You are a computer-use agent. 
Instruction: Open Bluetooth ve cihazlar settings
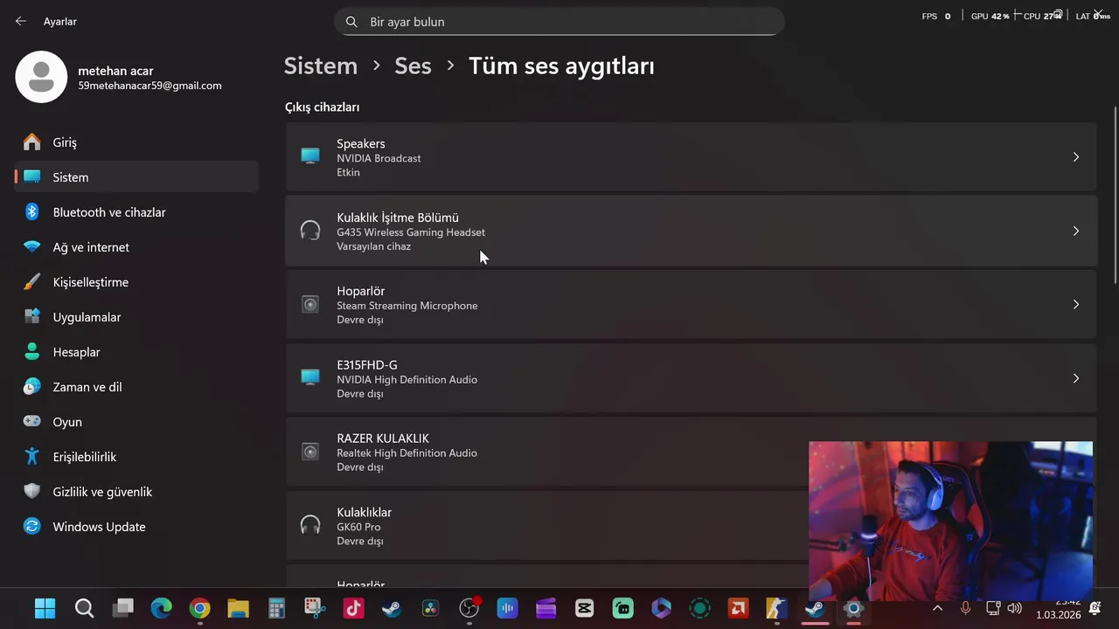click(136, 212)
